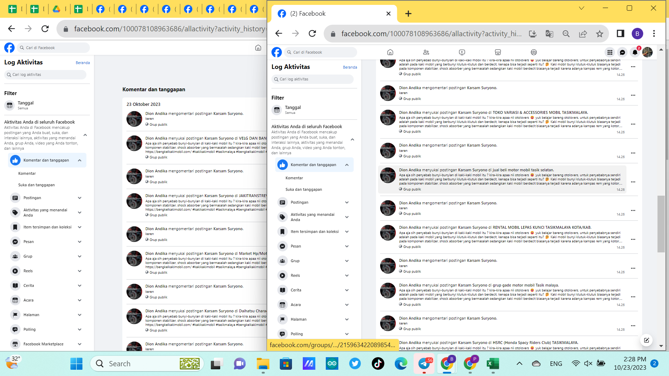Open the Watch video icon in navbar
The height and width of the screenshot is (376, 669).
tap(462, 52)
